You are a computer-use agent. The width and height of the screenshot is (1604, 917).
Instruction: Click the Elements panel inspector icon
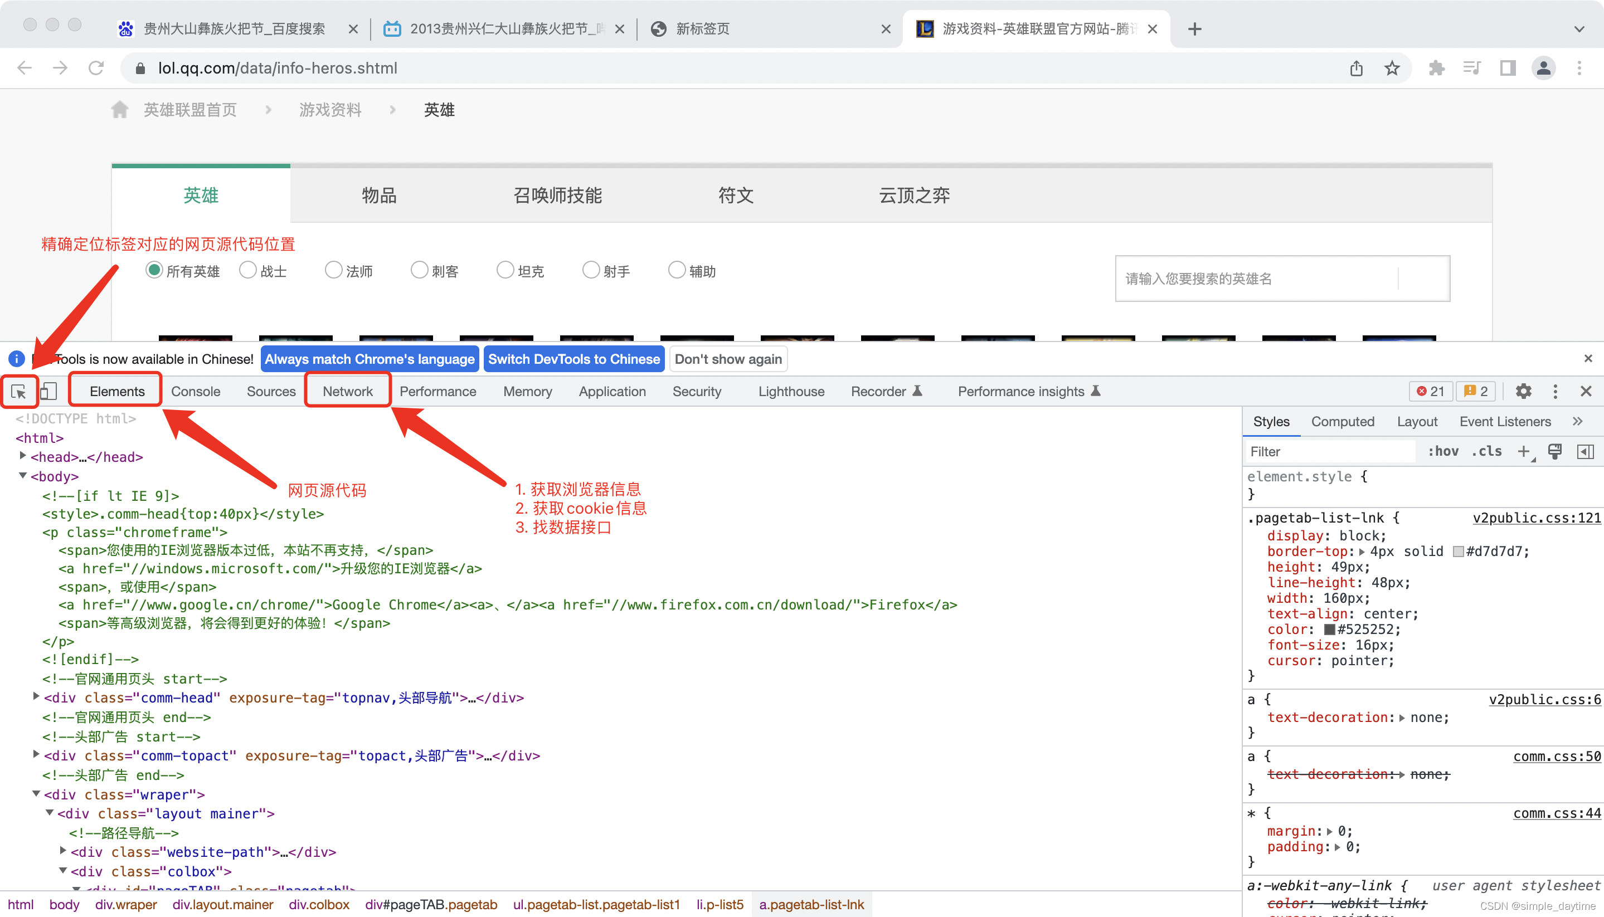19,391
